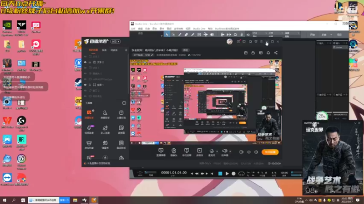Open the 弹幕助手 tool in the toolbox
The height and width of the screenshot is (204, 364).
(x=89, y=115)
